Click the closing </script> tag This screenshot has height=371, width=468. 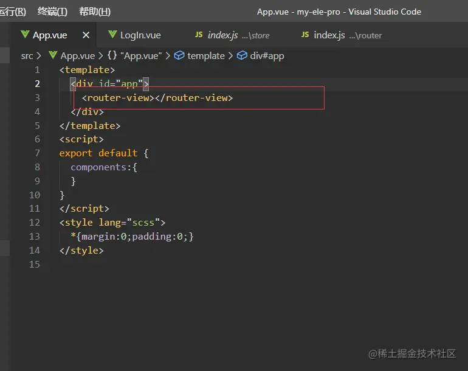84,209
